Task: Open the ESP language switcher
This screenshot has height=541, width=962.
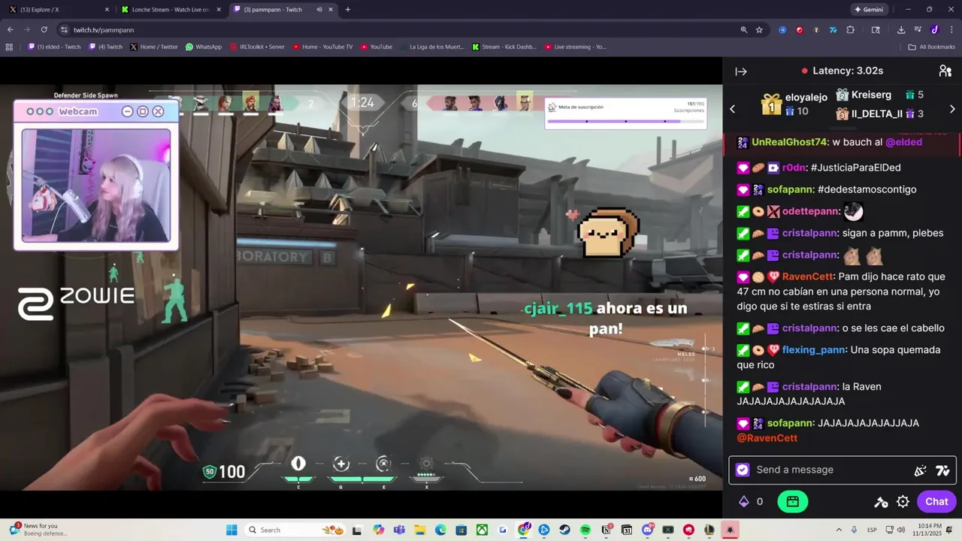Action: coord(872,530)
